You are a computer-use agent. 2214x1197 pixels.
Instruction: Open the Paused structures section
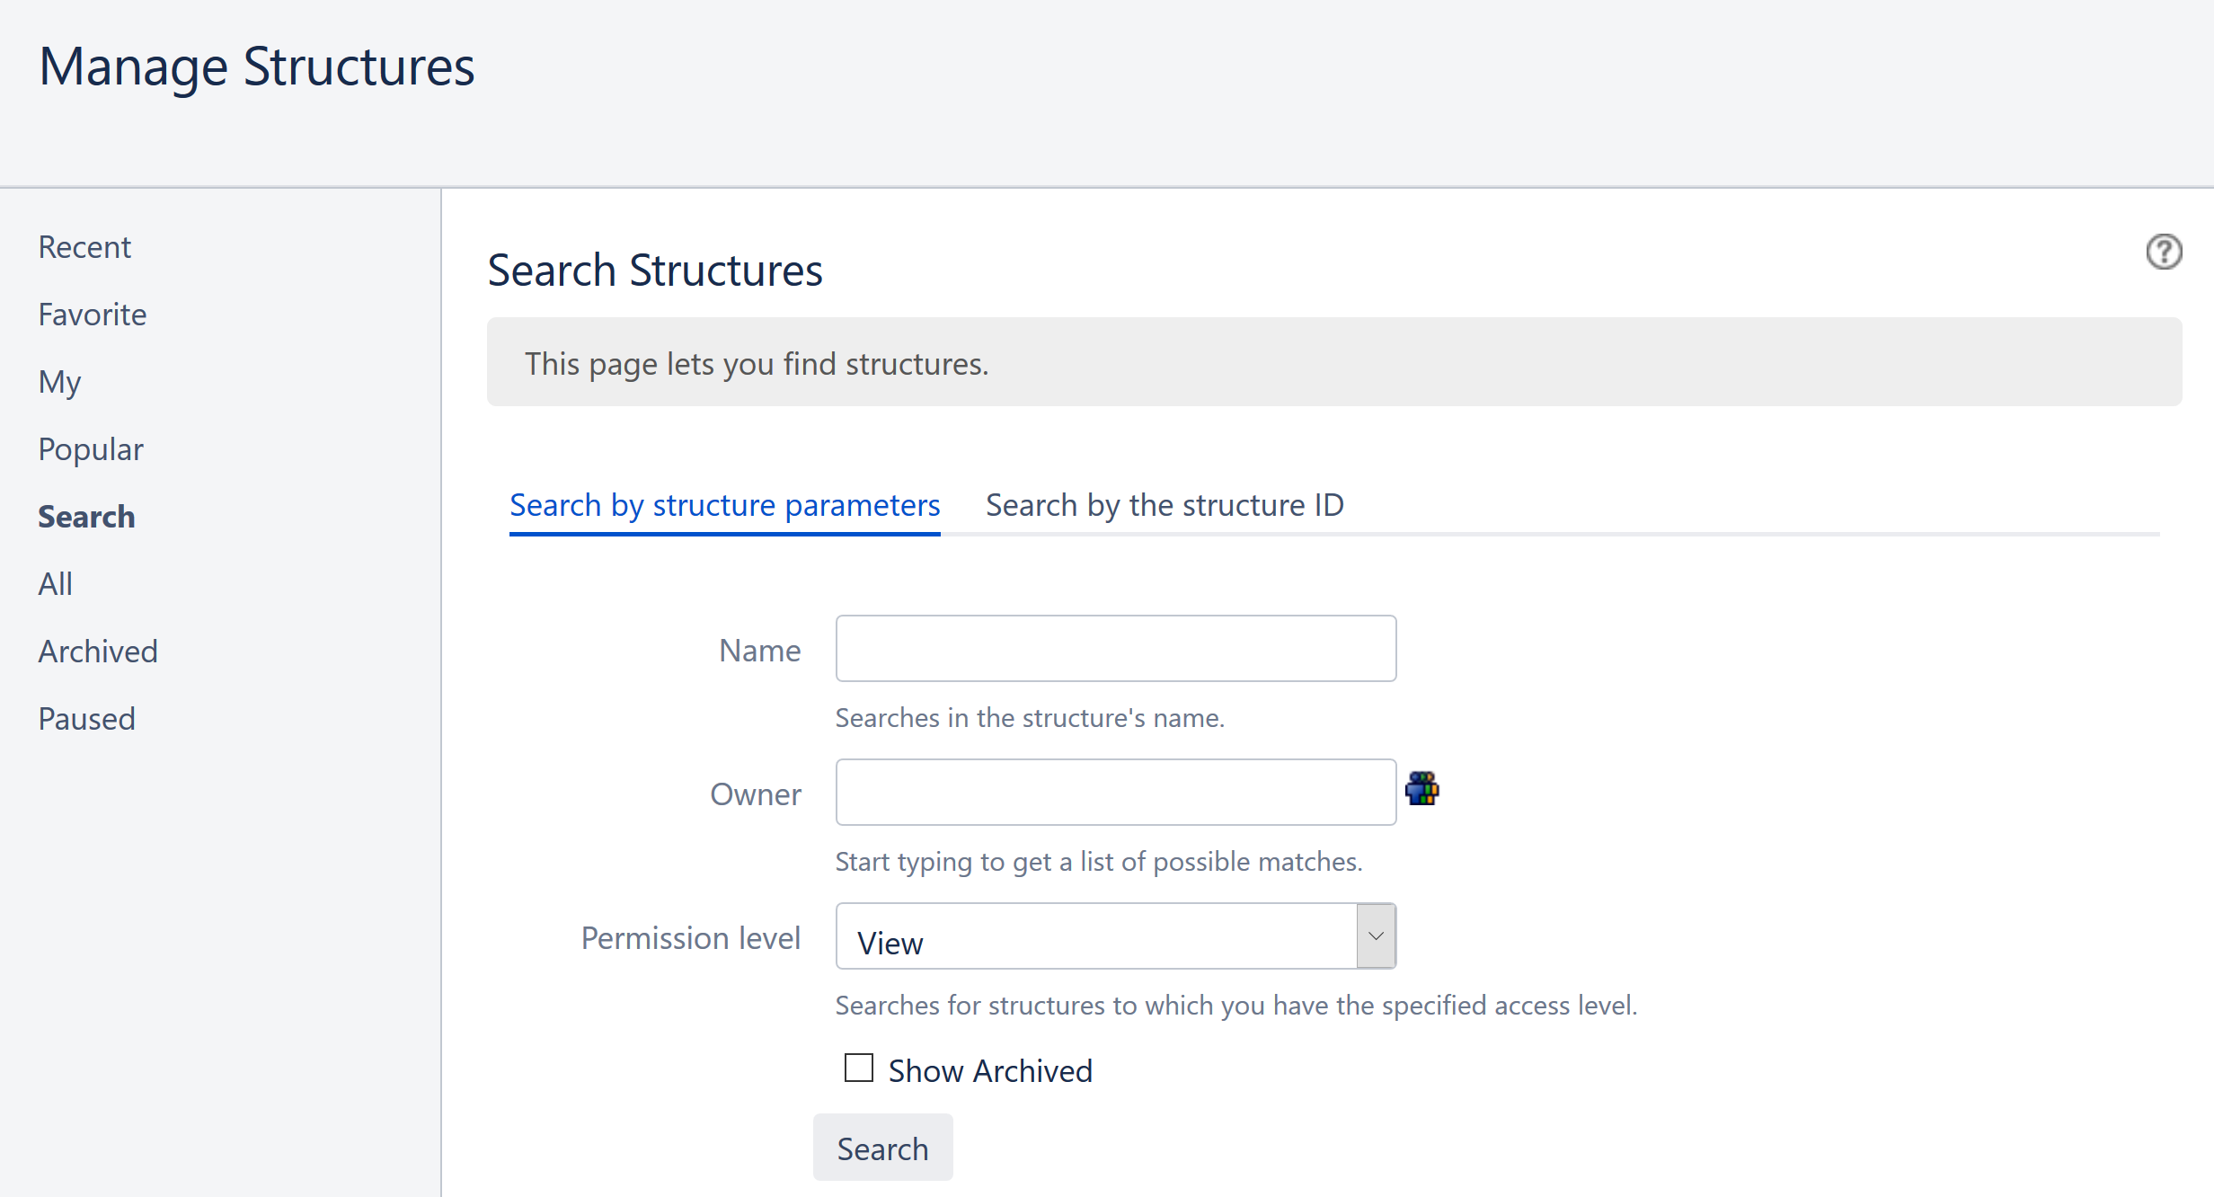click(85, 717)
